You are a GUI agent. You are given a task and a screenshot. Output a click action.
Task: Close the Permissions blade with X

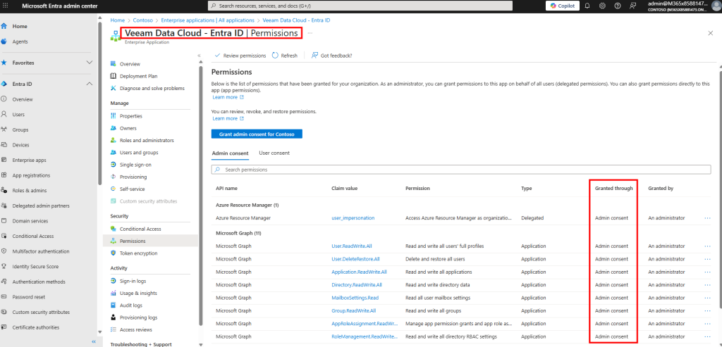point(709,33)
